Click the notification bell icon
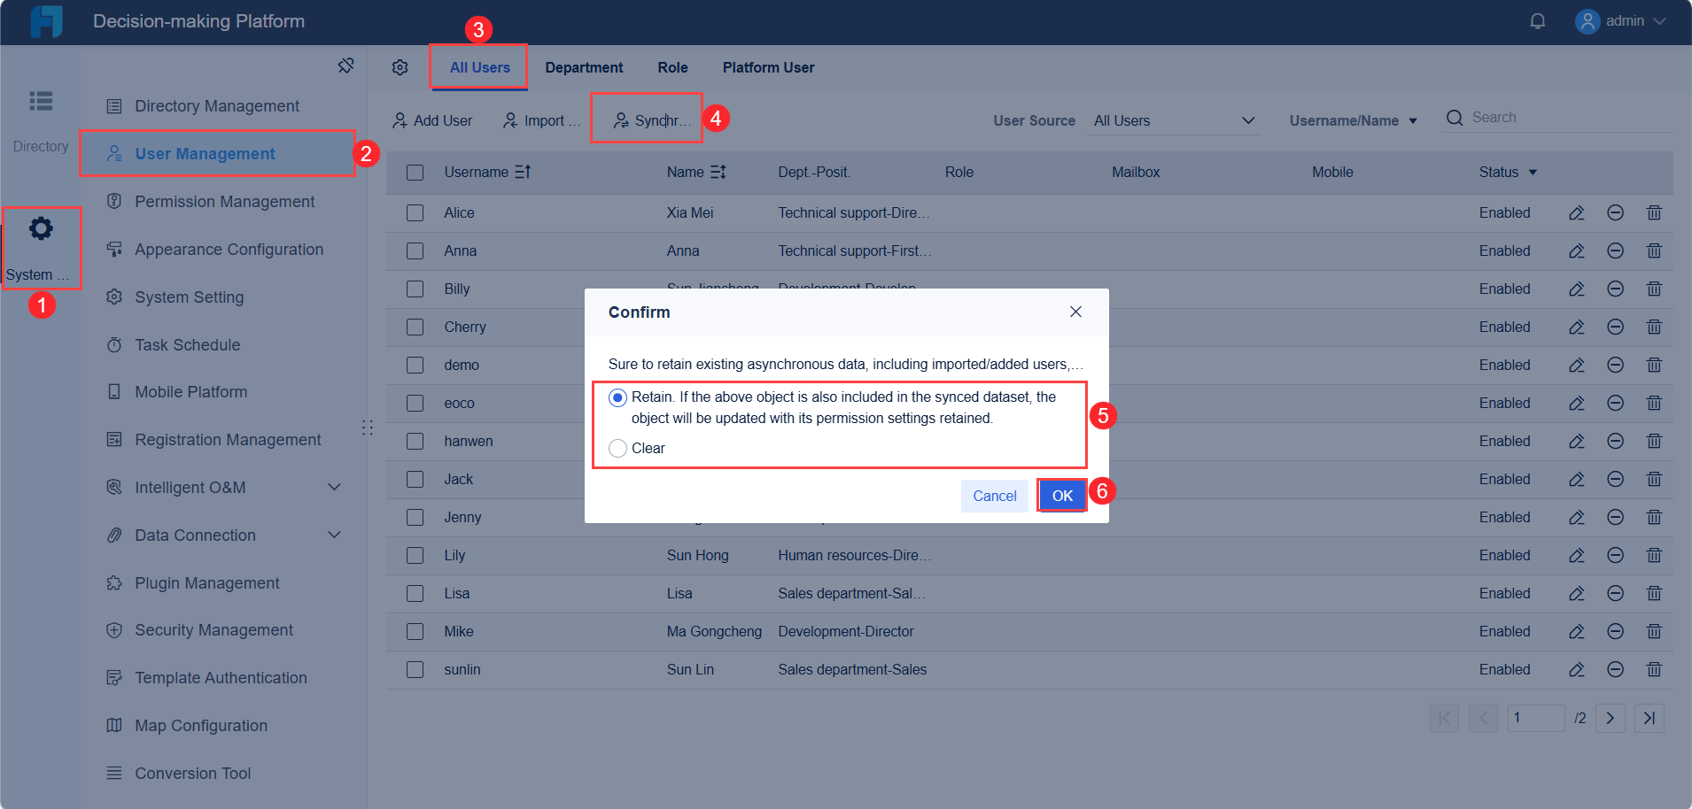 coord(1537,20)
